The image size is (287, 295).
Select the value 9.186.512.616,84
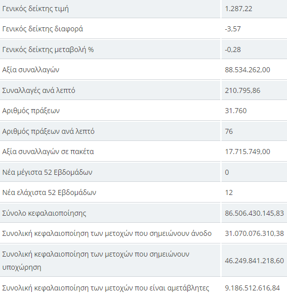(253, 288)
